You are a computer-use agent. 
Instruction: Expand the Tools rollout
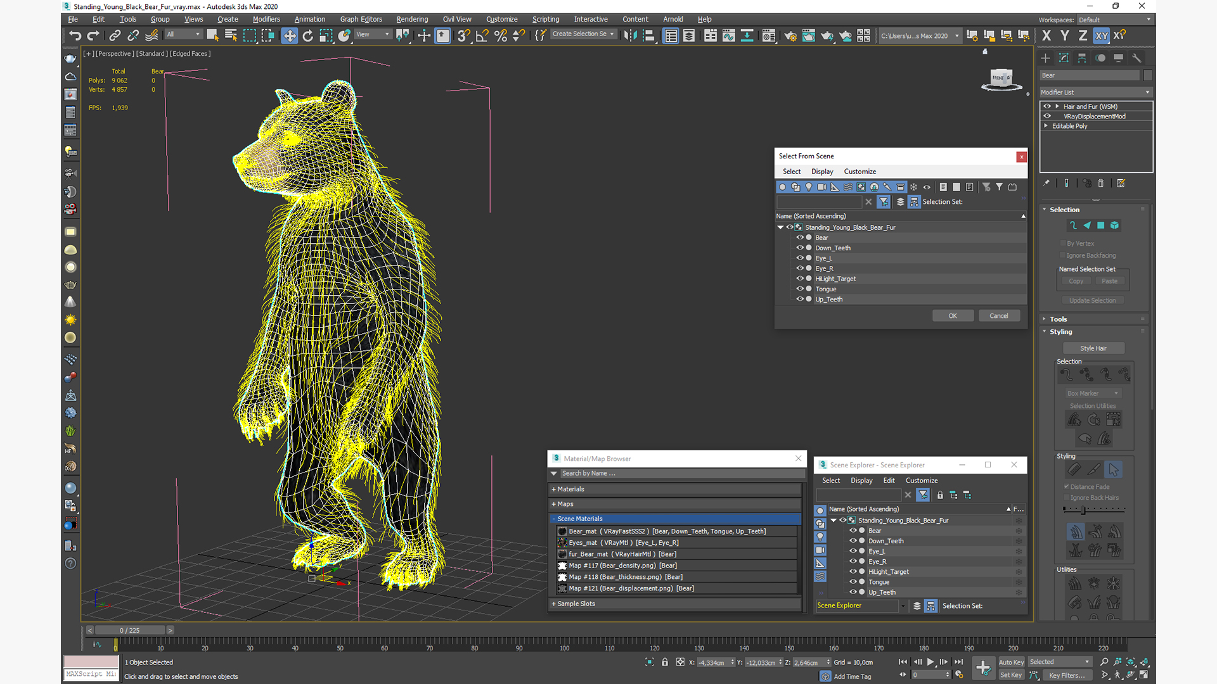click(x=1058, y=319)
